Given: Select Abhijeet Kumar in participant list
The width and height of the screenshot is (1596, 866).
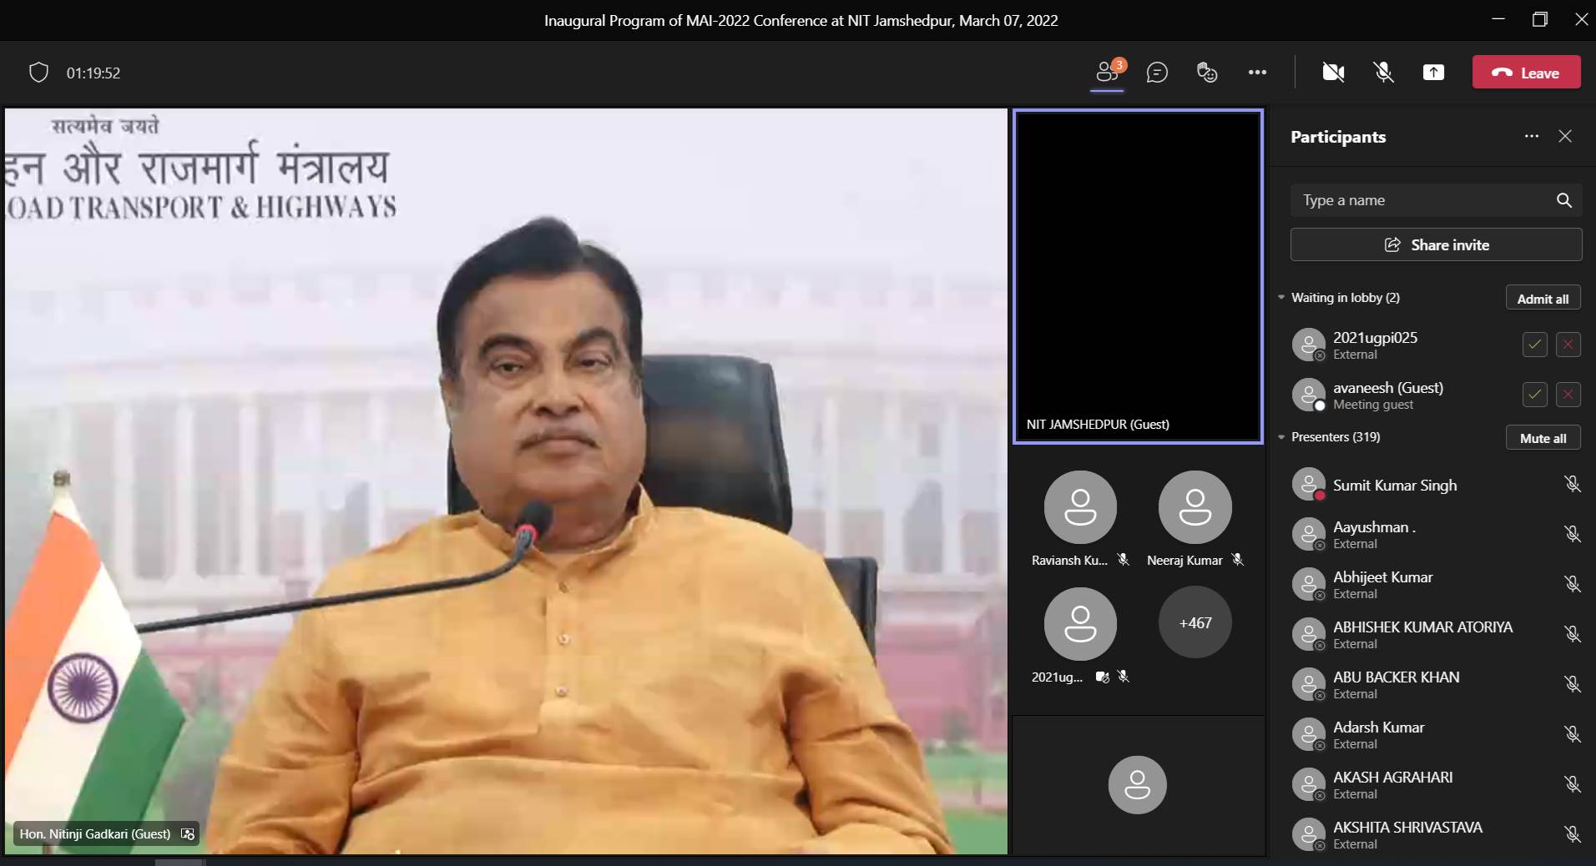Looking at the screenshot, I should coord(1435,584).
